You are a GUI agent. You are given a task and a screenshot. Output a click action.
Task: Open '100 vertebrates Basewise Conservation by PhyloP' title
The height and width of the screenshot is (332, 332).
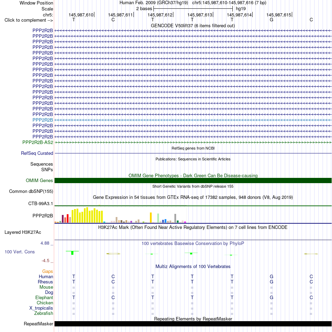pos(193,244)
